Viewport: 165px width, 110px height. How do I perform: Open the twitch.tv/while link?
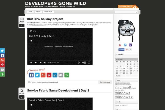coord(38,25)
